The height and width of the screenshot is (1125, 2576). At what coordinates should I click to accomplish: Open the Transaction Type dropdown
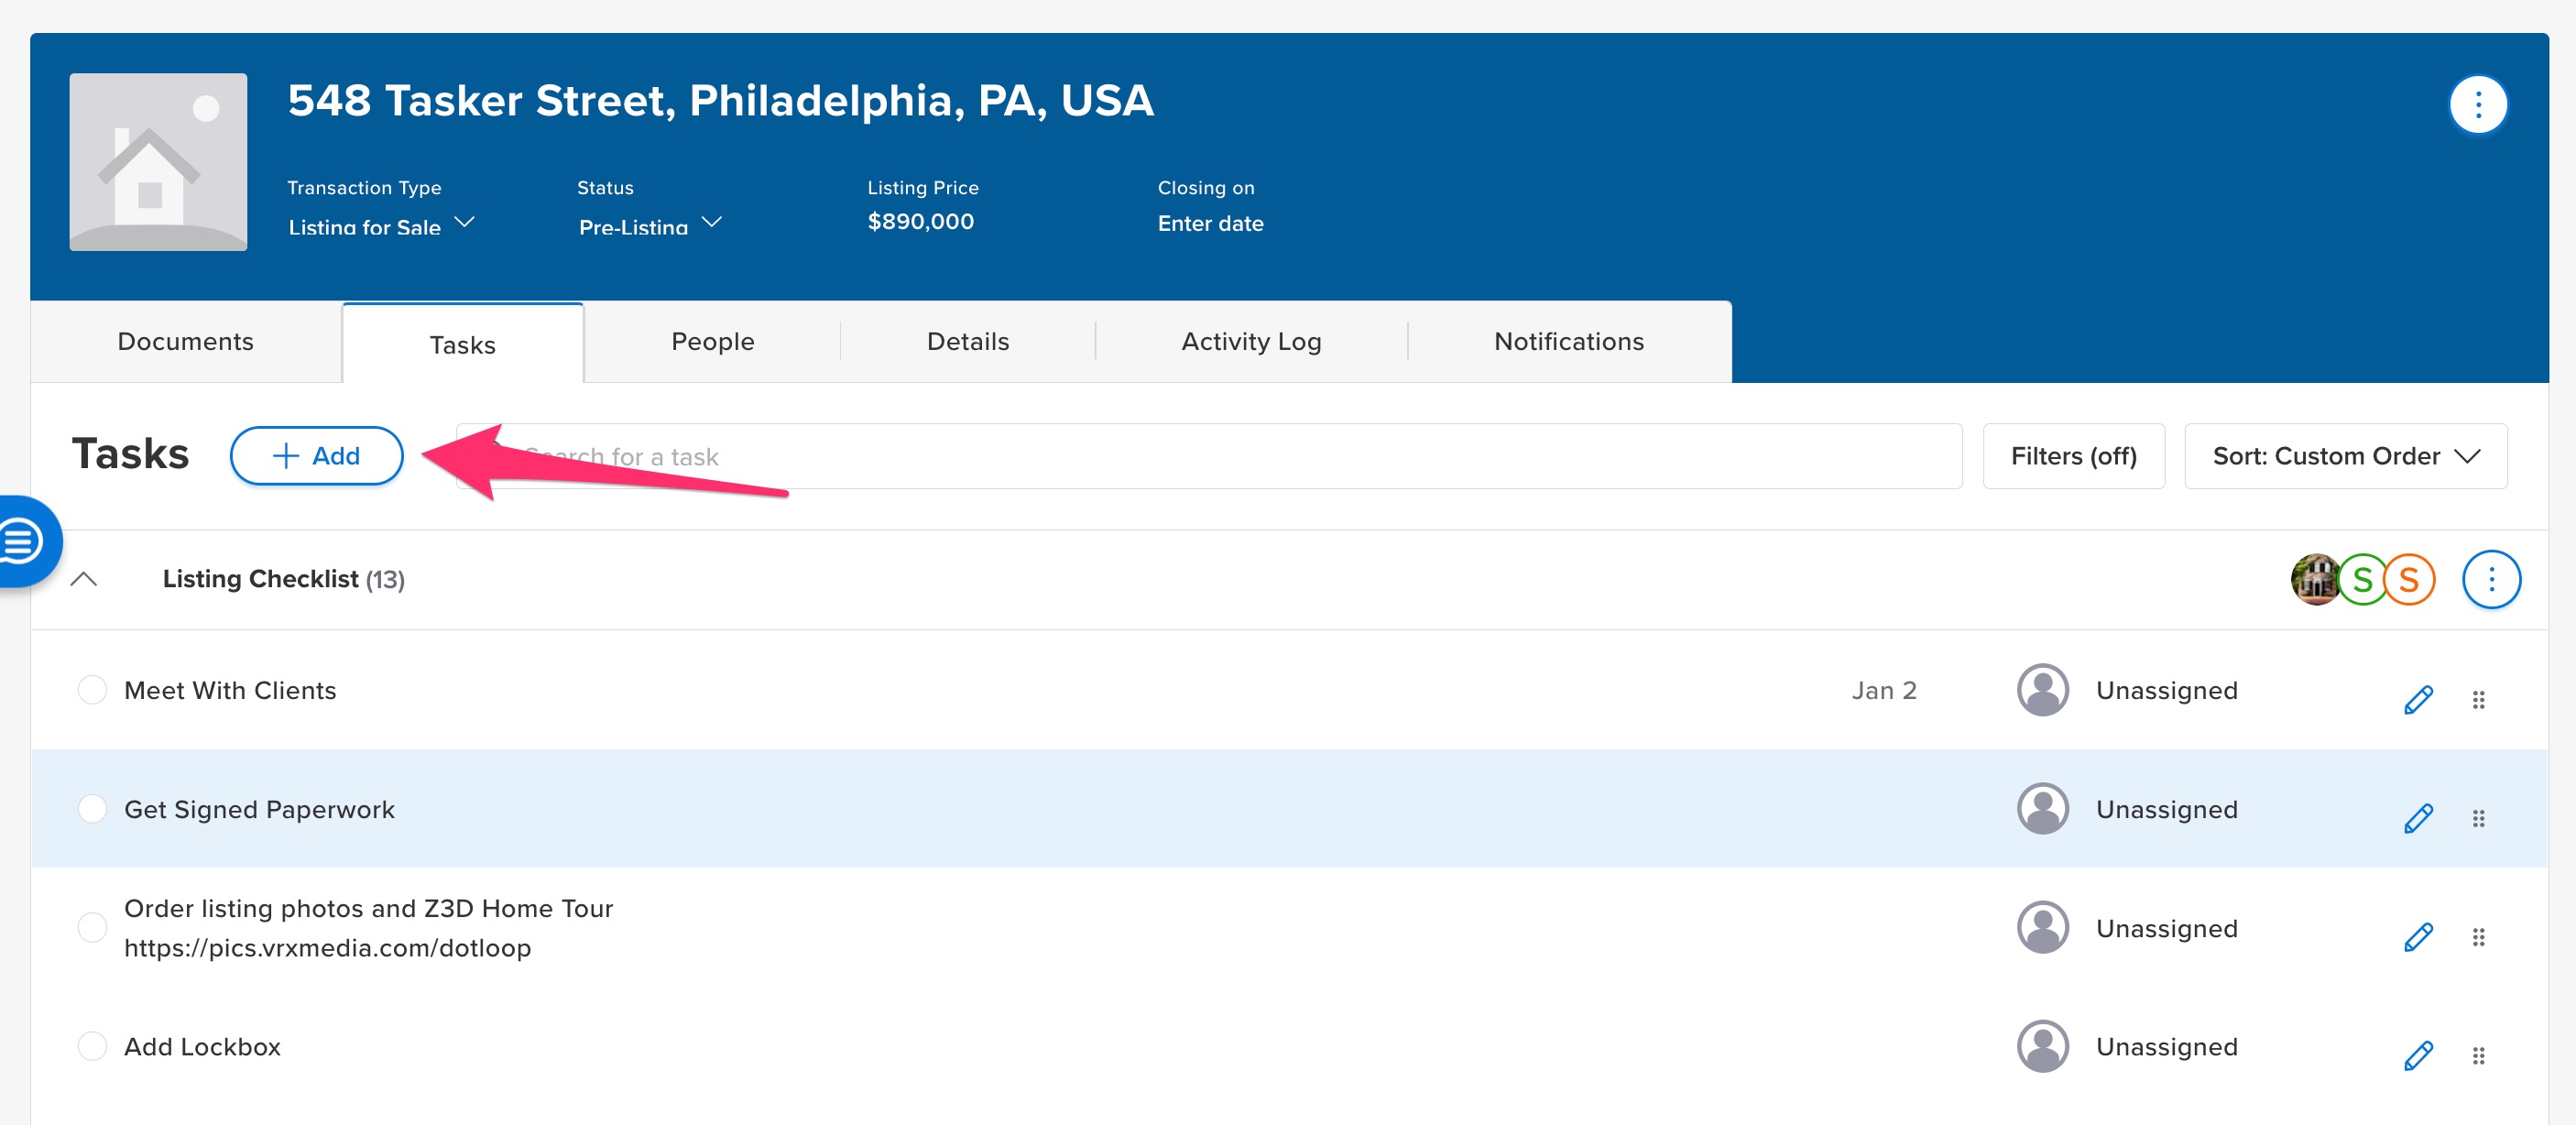380,225
